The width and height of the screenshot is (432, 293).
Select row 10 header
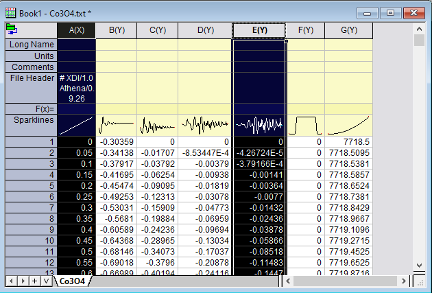coord(31,241)
